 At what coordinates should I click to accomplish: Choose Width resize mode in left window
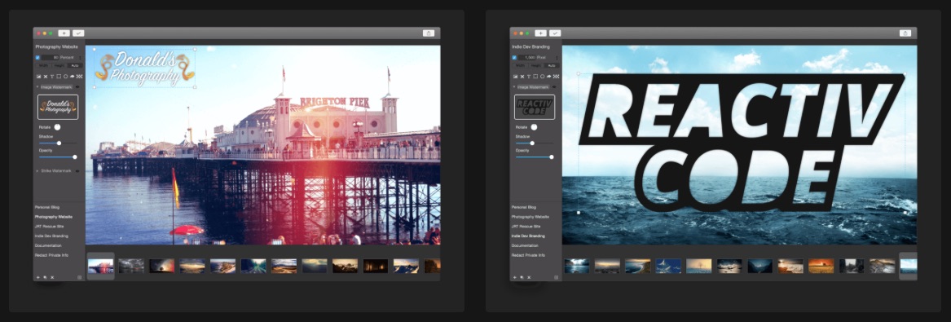(x=44, y=65)
